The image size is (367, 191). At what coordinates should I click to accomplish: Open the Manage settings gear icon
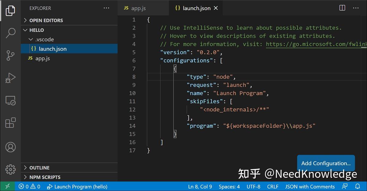[x=10, y=169]
